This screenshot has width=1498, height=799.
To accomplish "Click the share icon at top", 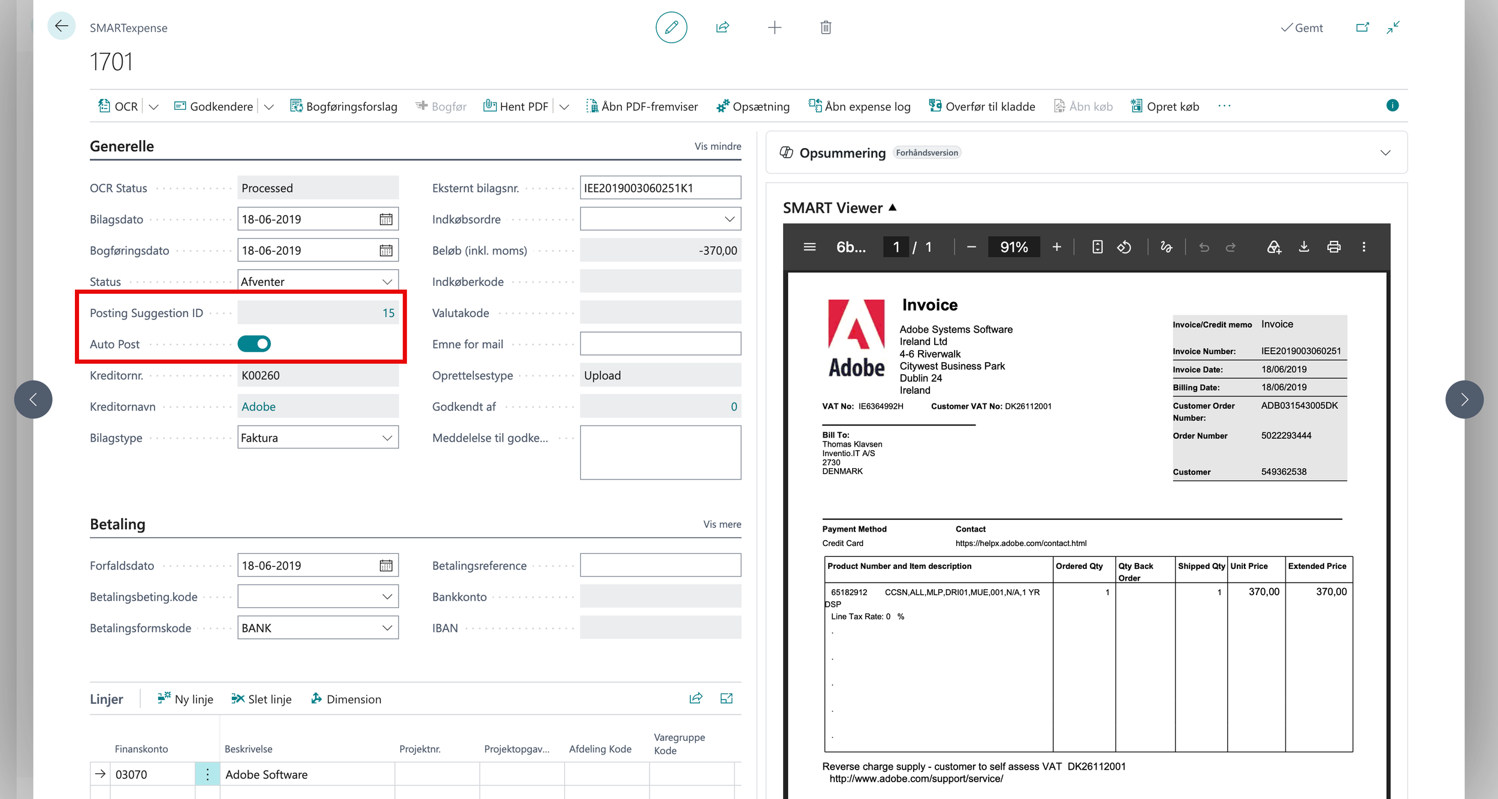I will coord(723,27).
